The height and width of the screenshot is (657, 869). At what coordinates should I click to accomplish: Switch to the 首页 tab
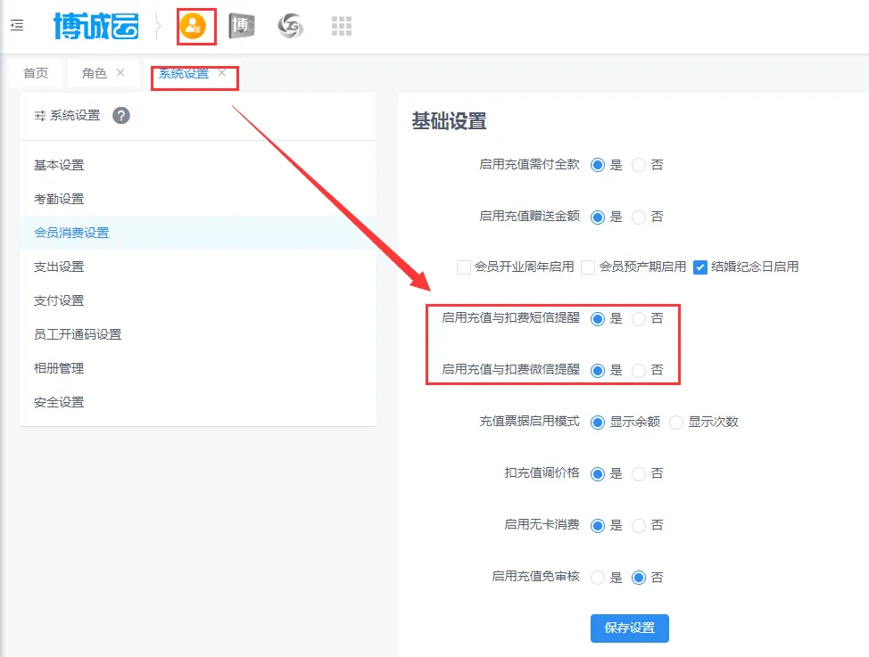point(36,73)
